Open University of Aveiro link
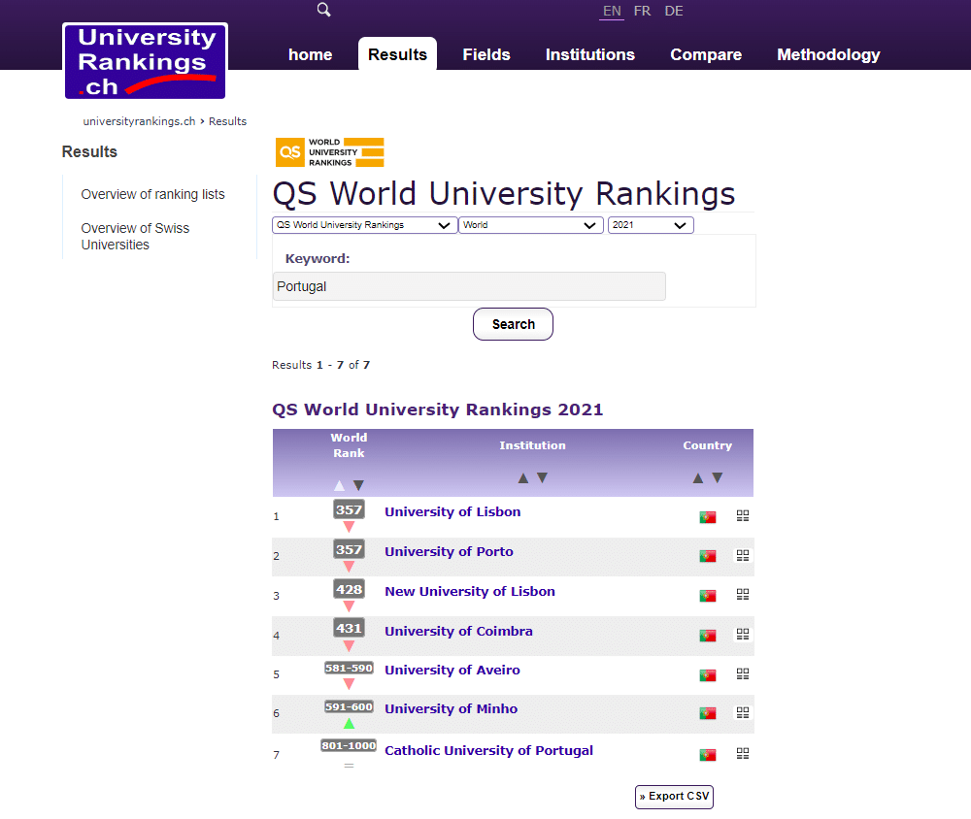 tap(452, 670)
